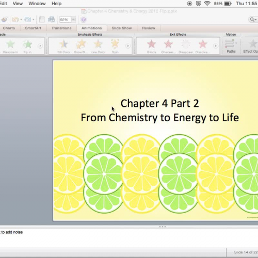Screen dimensions: 258x258
Task: Click the S-shaped menu bar icon
Action: tap(198, 4)
